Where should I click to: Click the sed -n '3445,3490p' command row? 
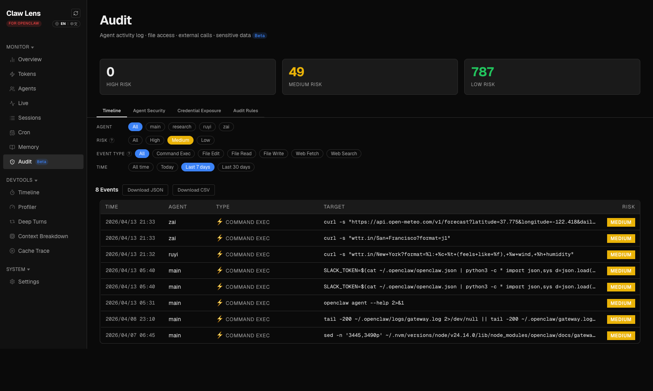[370, 335]
